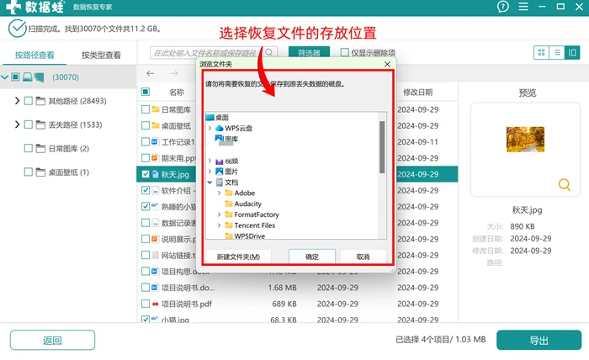Switch to preview pane view layout
The width and height of the screenshot is (589, 360).
click(572, 52)
